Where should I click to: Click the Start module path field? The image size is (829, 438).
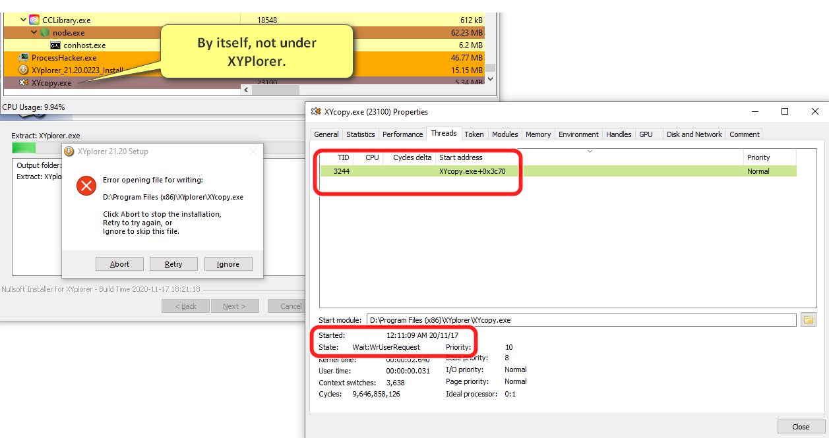580,320
